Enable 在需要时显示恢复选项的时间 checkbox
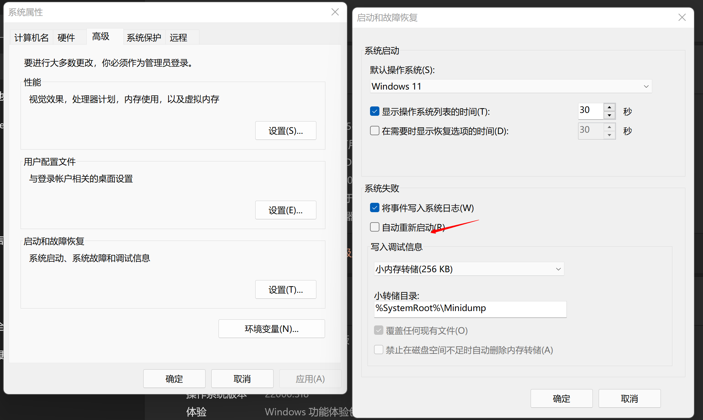The height and width of the screenshot is (420, 703). pyautogui.click(x=375, y=131)
